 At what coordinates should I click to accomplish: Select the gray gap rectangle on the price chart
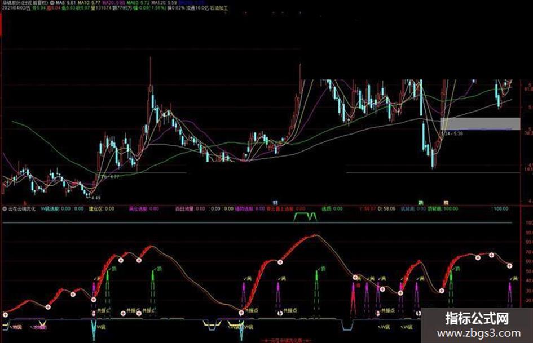pyautogui.click(x=480, y=123)
